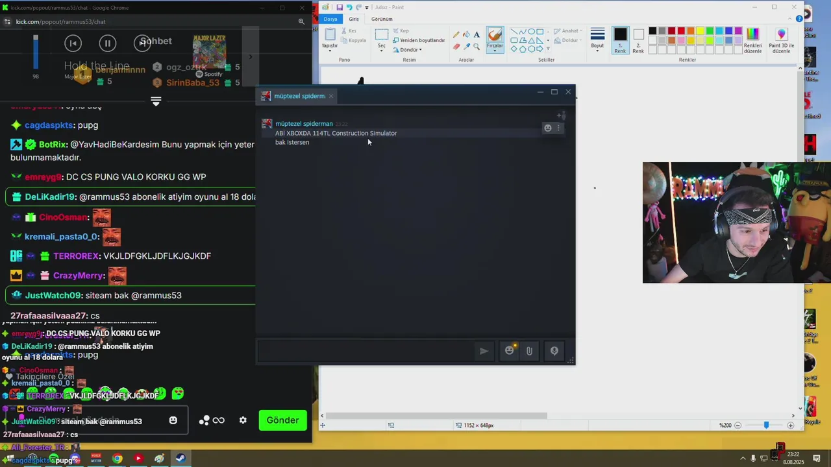Viewport: 831px width, 467px height.
Task: Click the cagdaspkts username in chat
Action: [x=49, y=125]
